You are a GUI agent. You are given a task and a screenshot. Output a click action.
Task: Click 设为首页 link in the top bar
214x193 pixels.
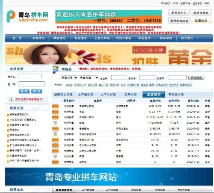(x=197, y=3)
